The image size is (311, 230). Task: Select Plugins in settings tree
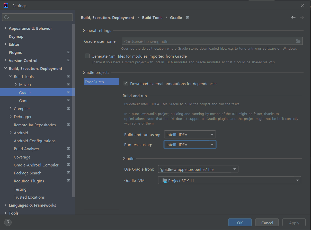[x=15, y=52]
